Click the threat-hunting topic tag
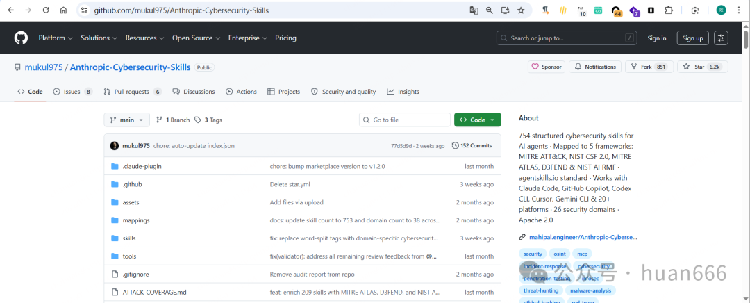This screenshot has width=750, height=303. click(540, 290)
